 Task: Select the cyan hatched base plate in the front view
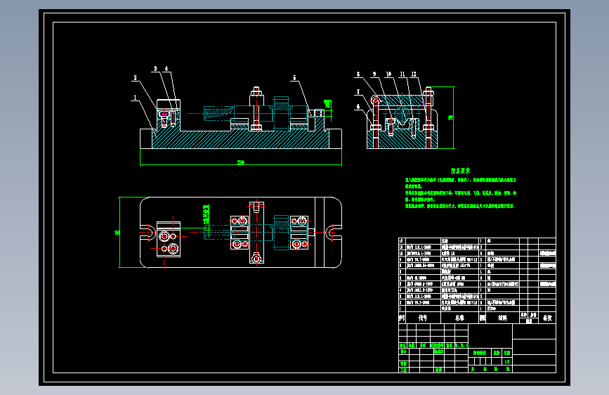241,140
